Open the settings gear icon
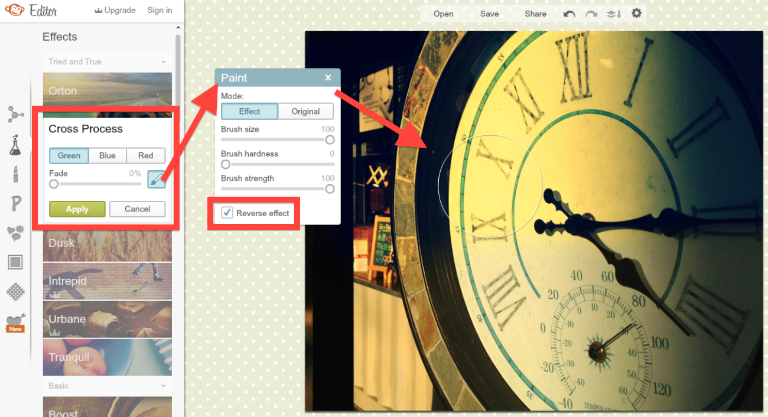The image size is (768, 417). 636,13
